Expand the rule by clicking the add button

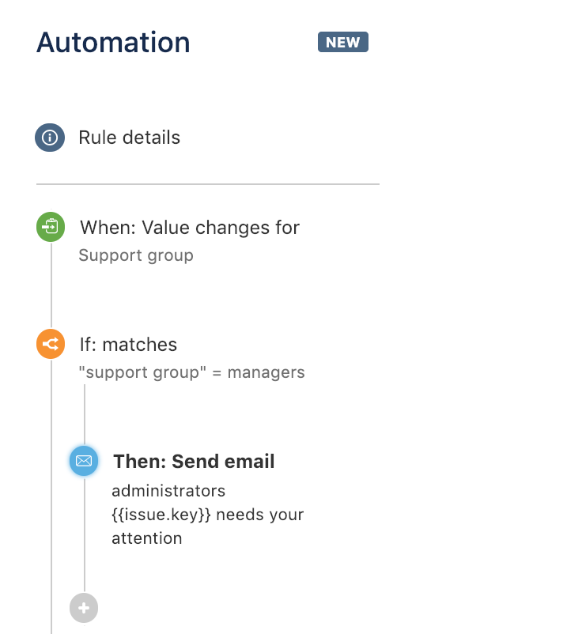coord(84,608)
